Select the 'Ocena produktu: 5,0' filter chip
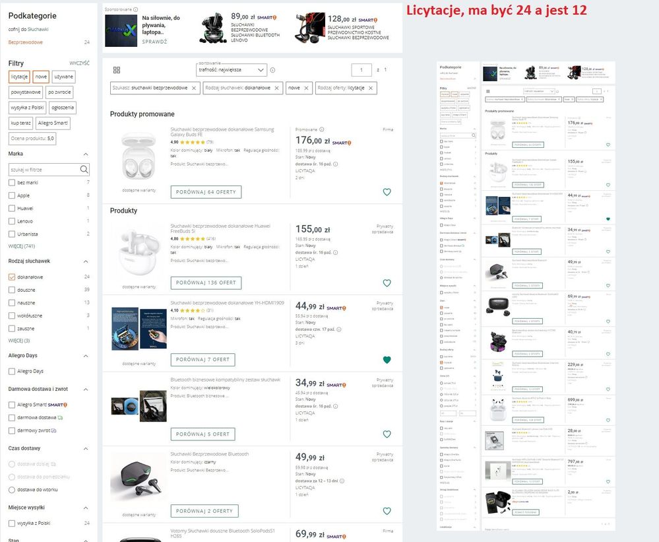Screen dimensions: 659x542 (32, 139)
